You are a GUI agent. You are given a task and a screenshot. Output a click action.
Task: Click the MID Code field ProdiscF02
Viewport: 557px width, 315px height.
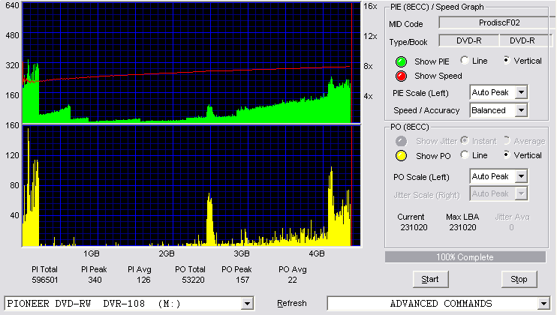pos(497,22)
